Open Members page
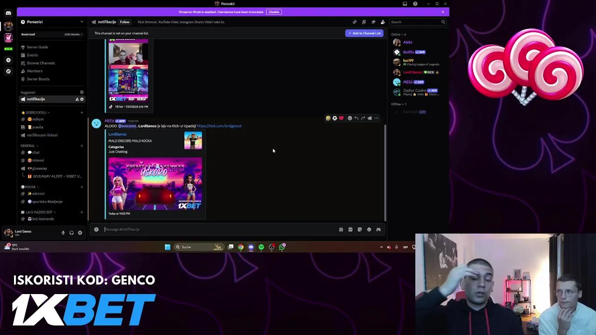This screenshot has width=596, height=335. (51, 71)
